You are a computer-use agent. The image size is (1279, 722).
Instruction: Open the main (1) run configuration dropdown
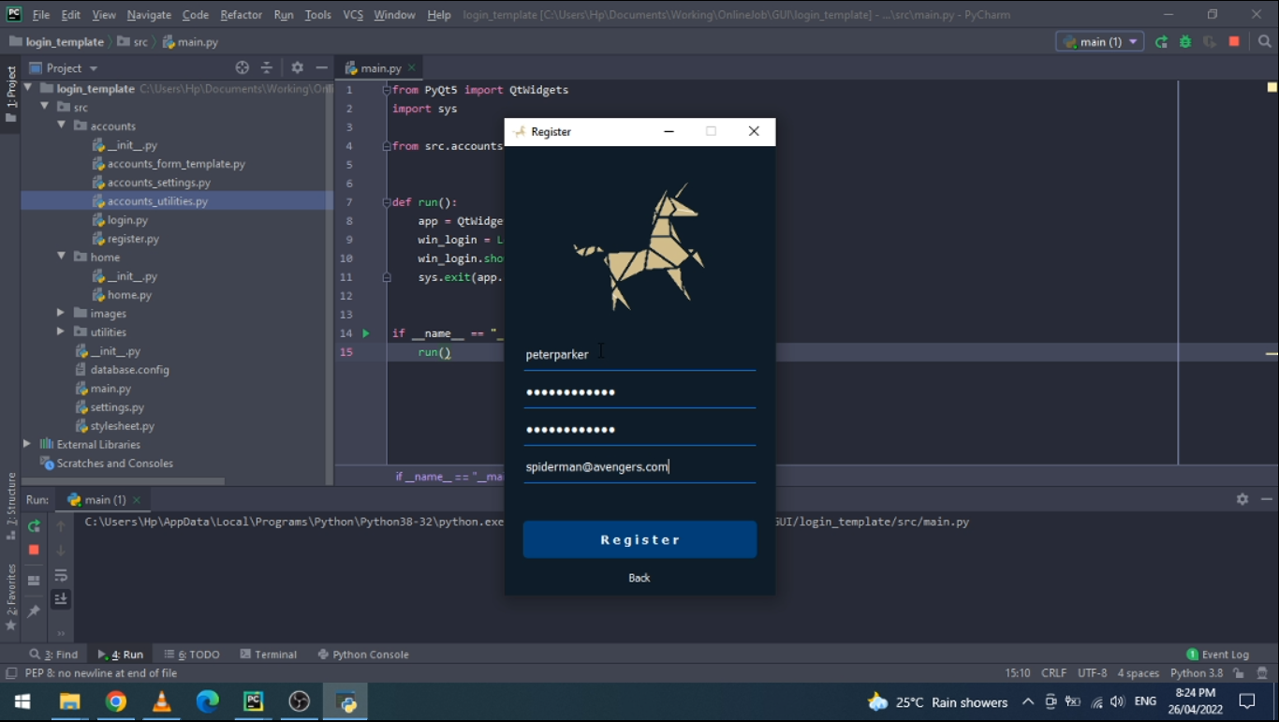(1100, 42)
